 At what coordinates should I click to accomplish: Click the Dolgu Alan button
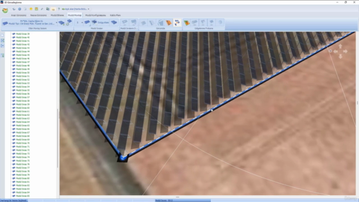tap(100, 22)
